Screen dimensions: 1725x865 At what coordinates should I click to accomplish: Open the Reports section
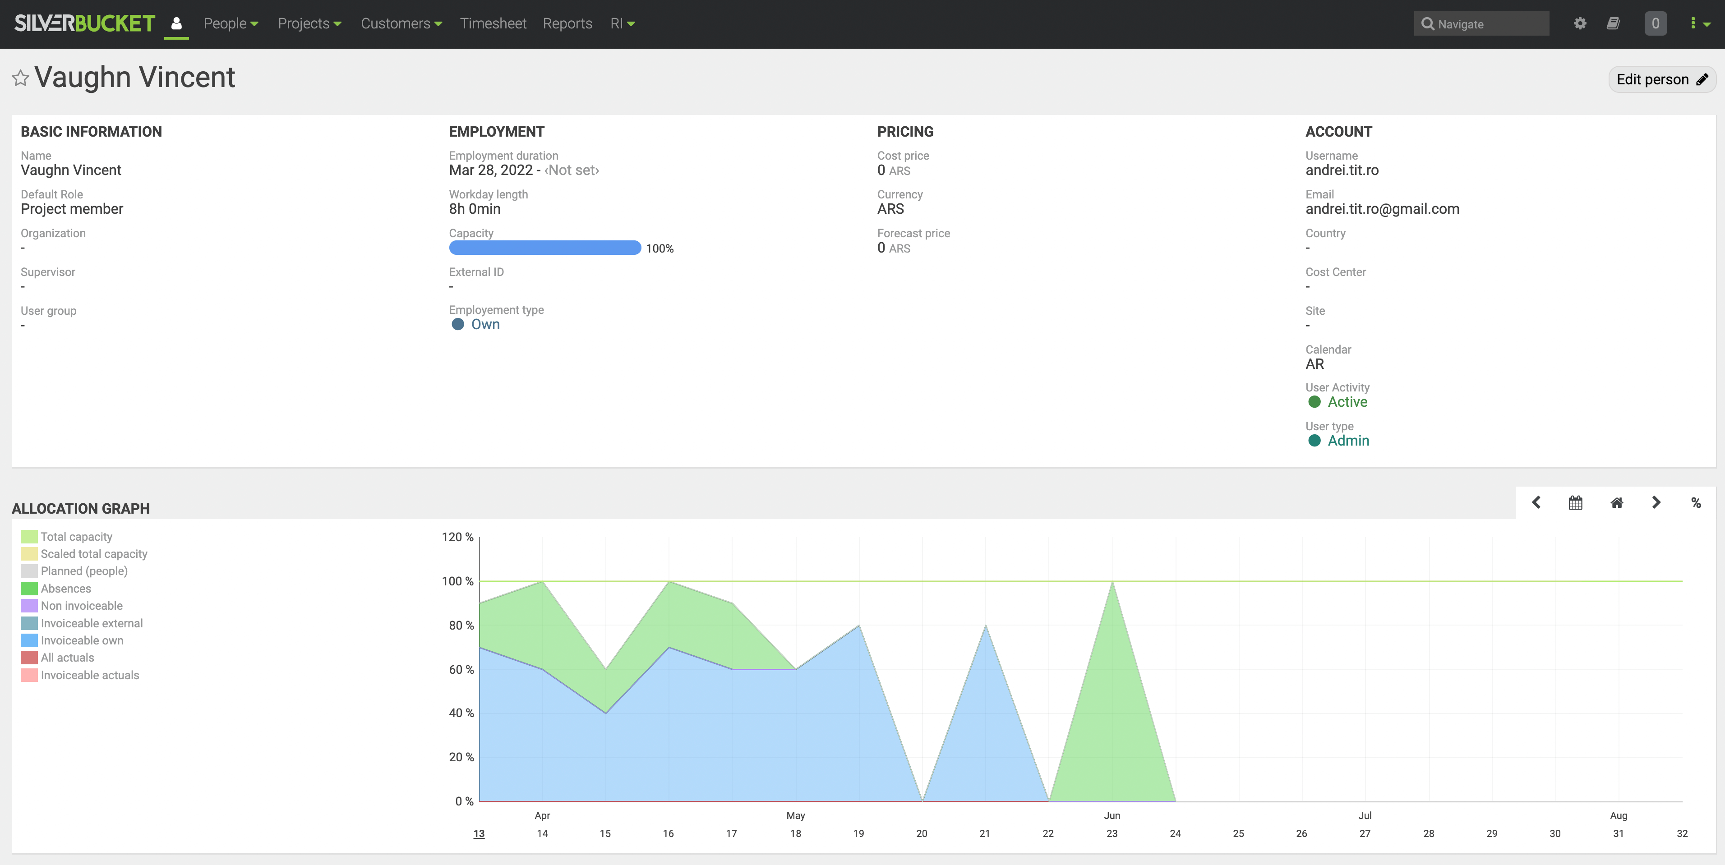pos(567,23)
